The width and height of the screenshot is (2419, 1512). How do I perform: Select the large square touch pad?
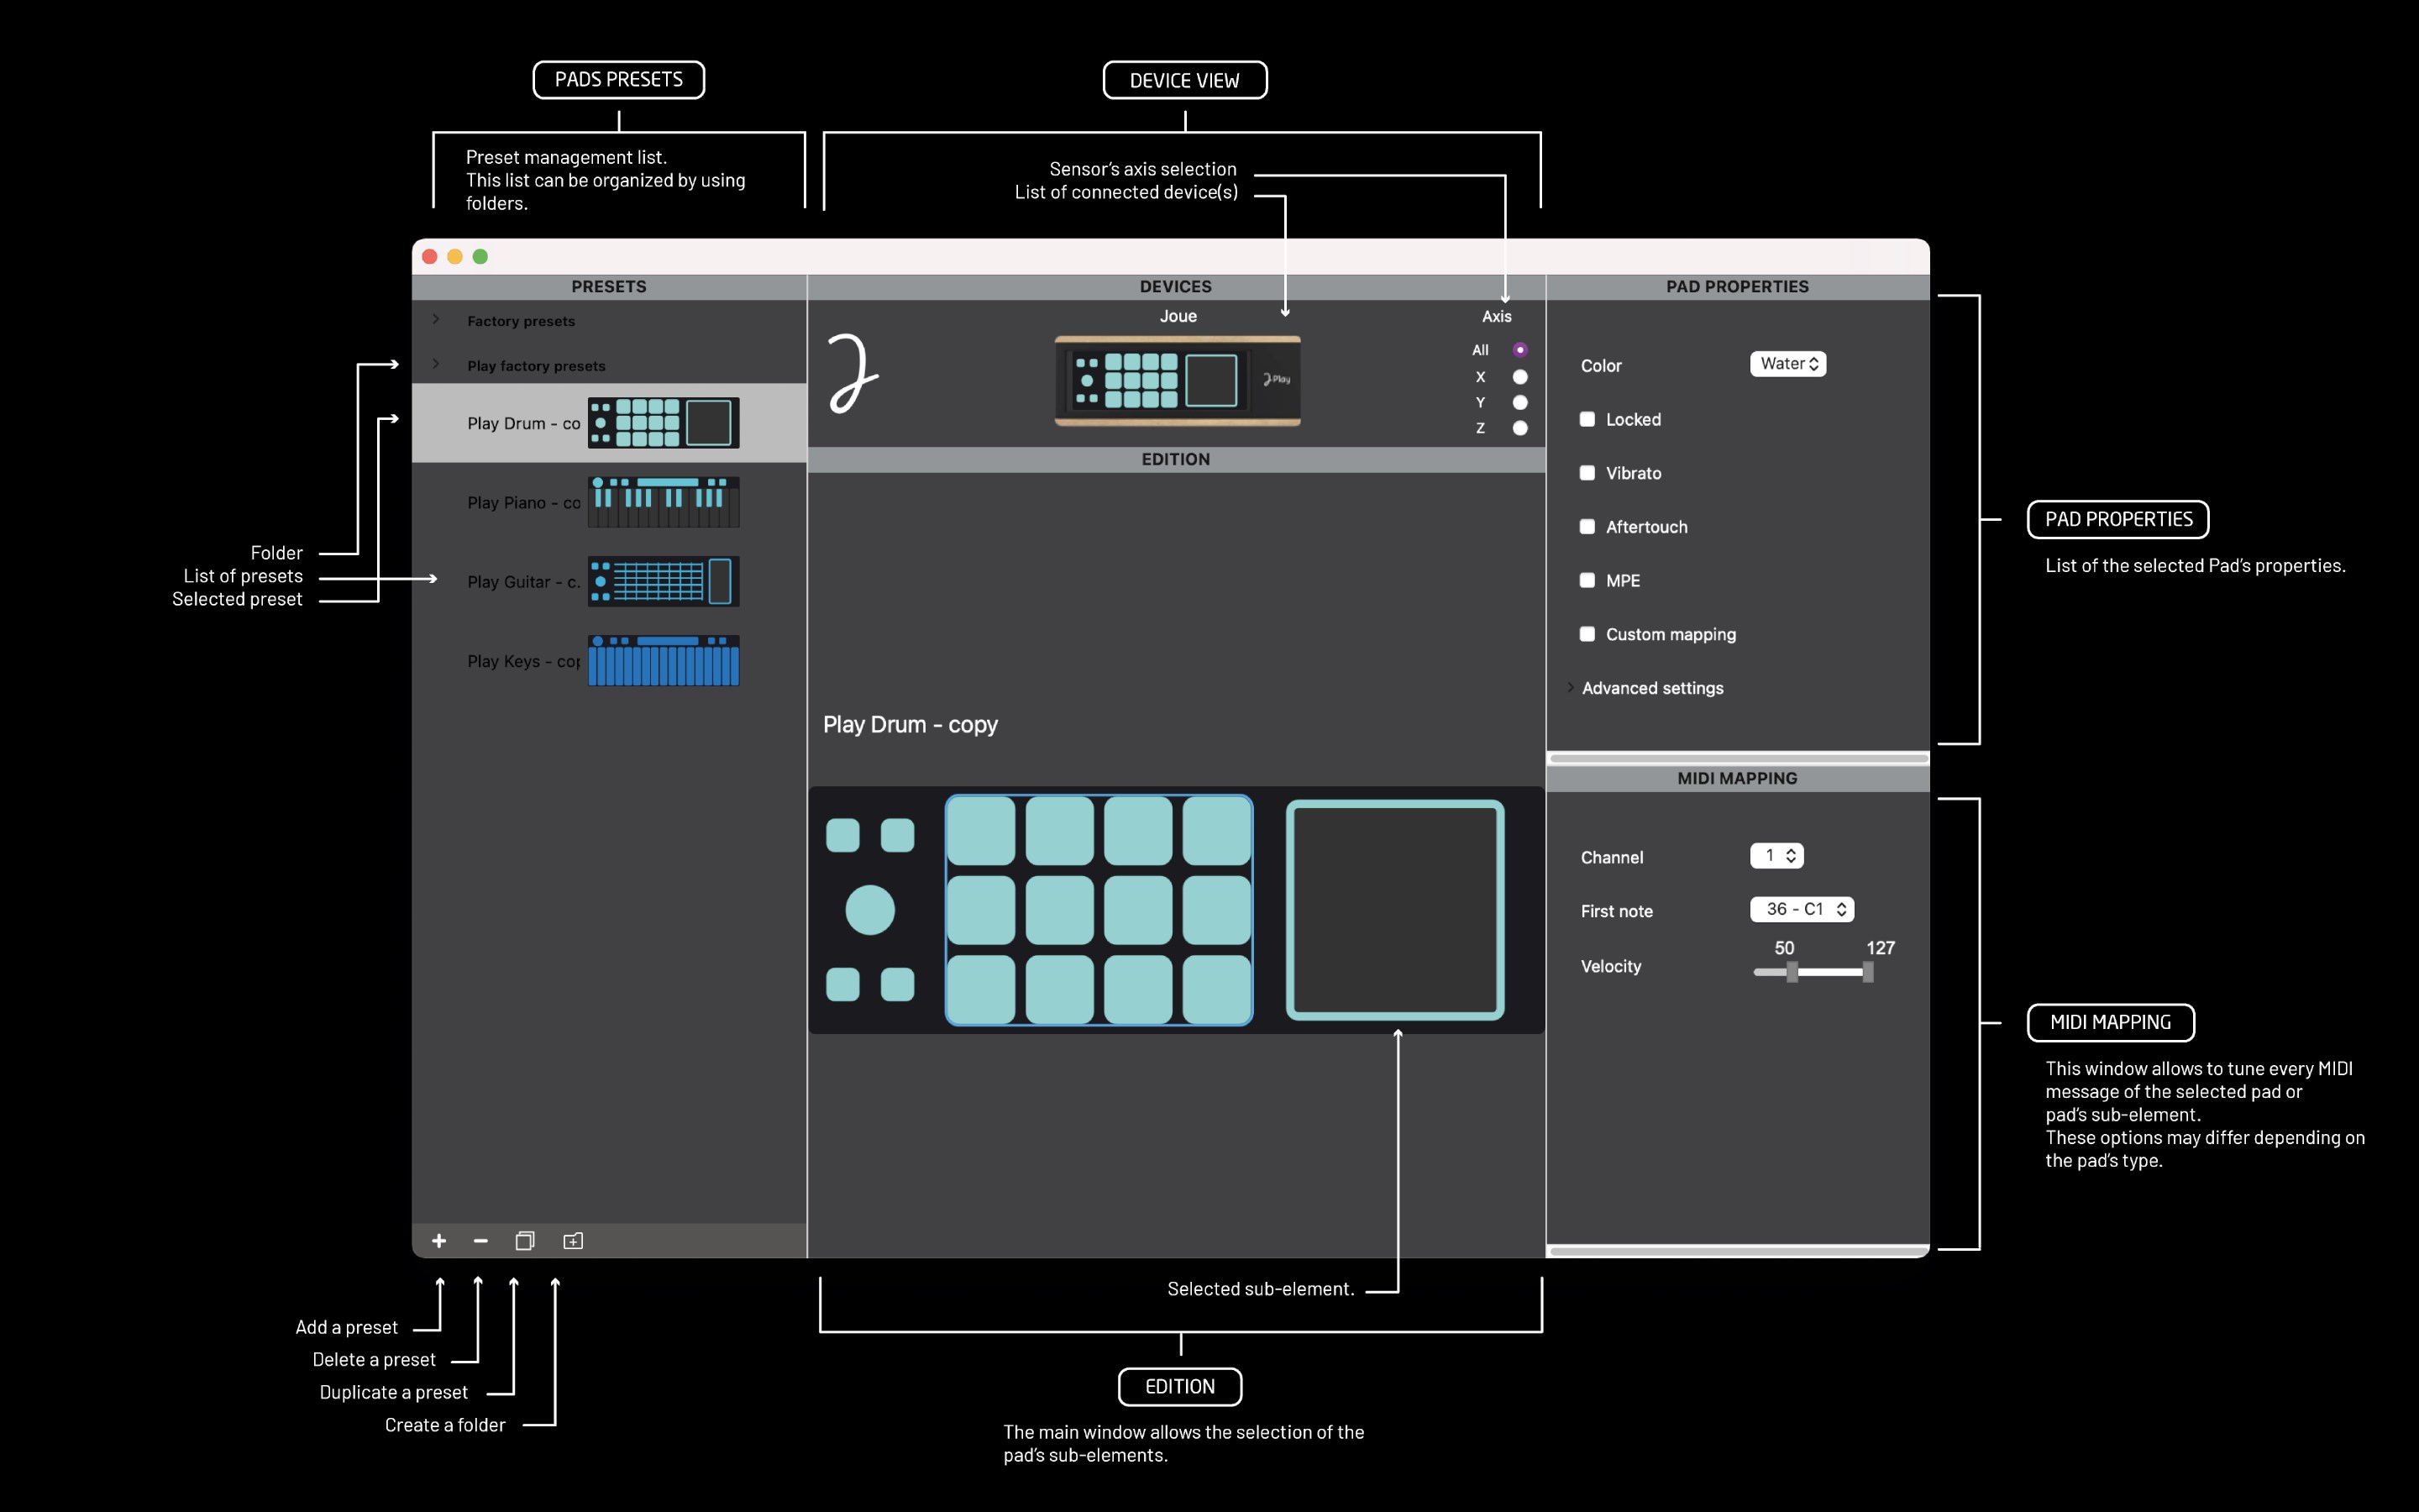click(x=1394, y=910)
